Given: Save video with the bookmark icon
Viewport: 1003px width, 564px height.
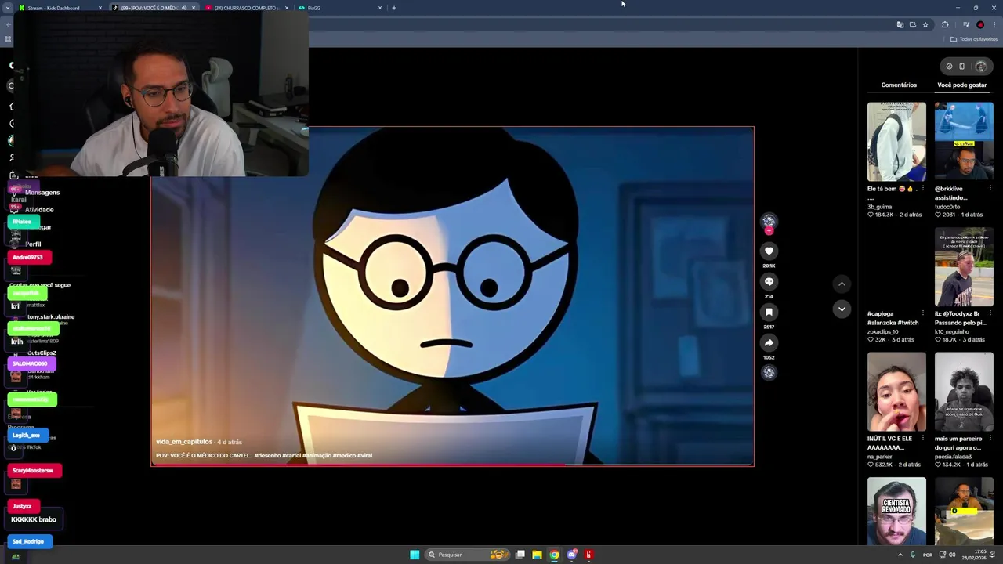Looking at the screenshot, I should click(769, 312).
